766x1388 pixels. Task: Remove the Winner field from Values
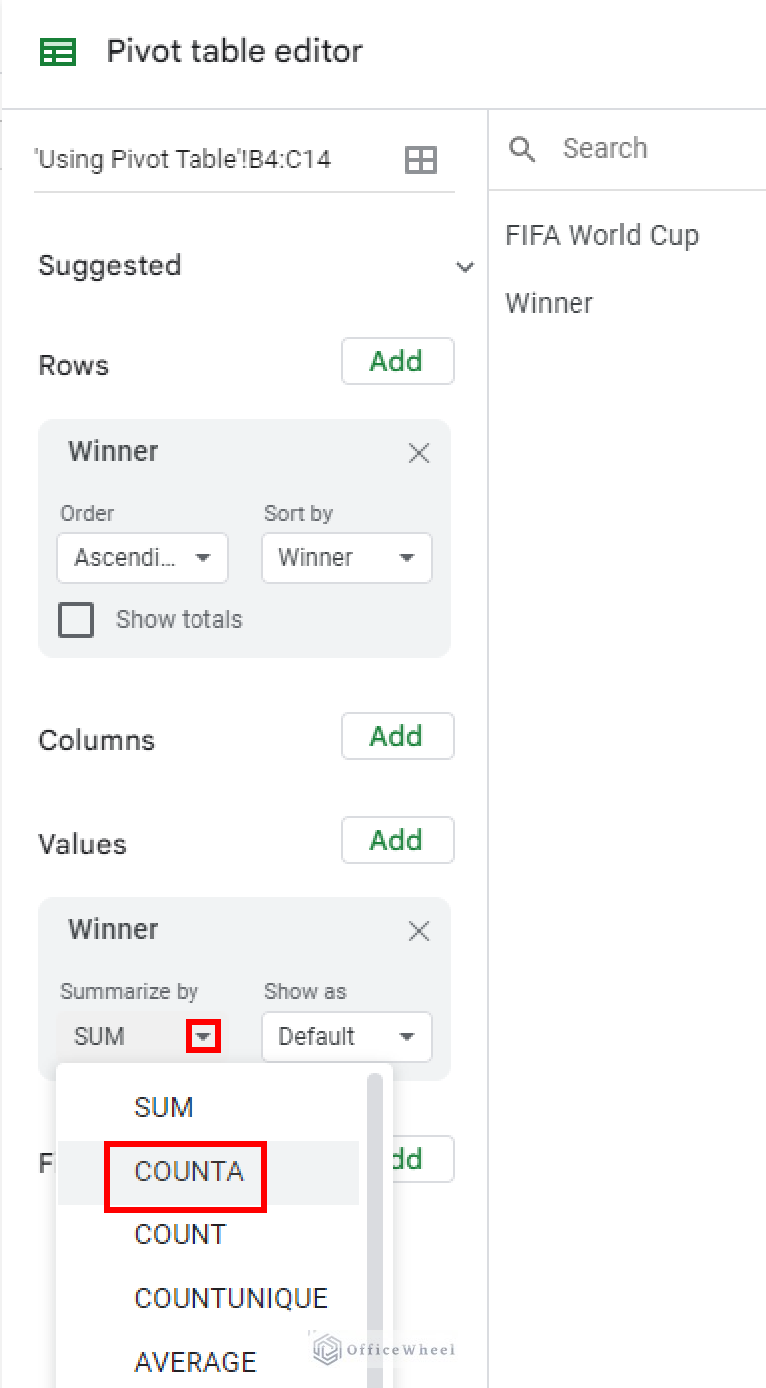[x=419, y=931]
